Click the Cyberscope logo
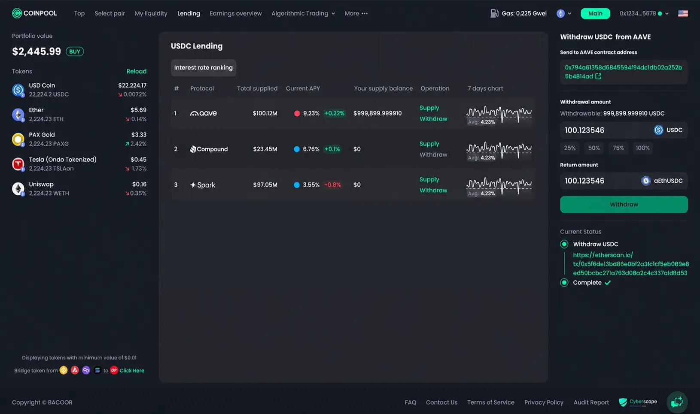Screen dimensions: 700x414 pyautogui.click(x=638, y=402)
